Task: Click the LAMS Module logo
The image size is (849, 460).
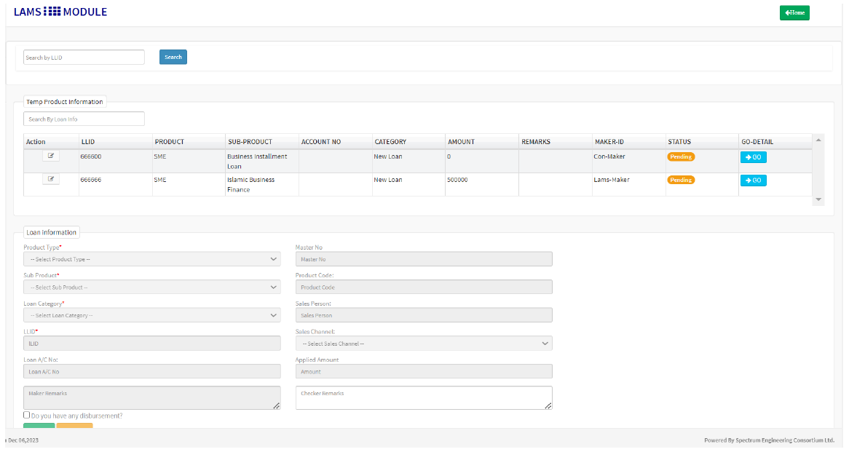Action: (60, 12)
